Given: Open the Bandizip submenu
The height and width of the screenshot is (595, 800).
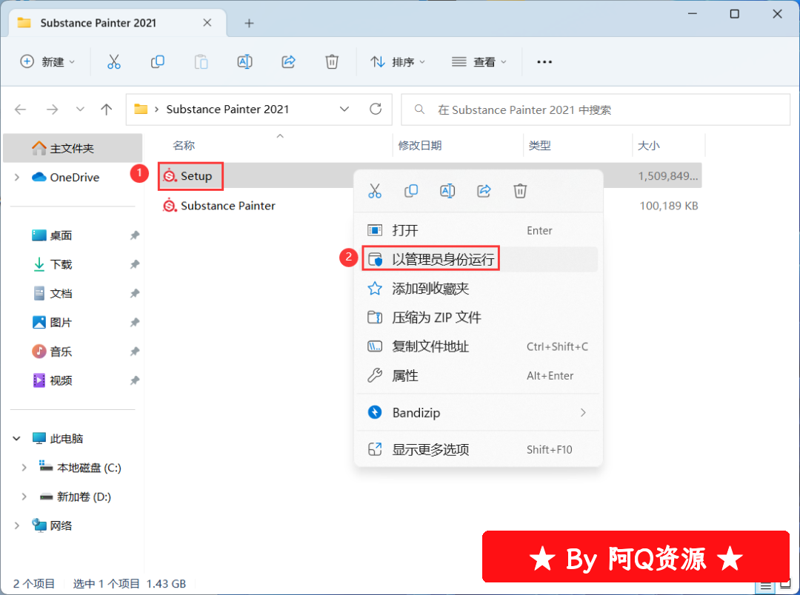Looking at the screenshot, I should (478, 412).
